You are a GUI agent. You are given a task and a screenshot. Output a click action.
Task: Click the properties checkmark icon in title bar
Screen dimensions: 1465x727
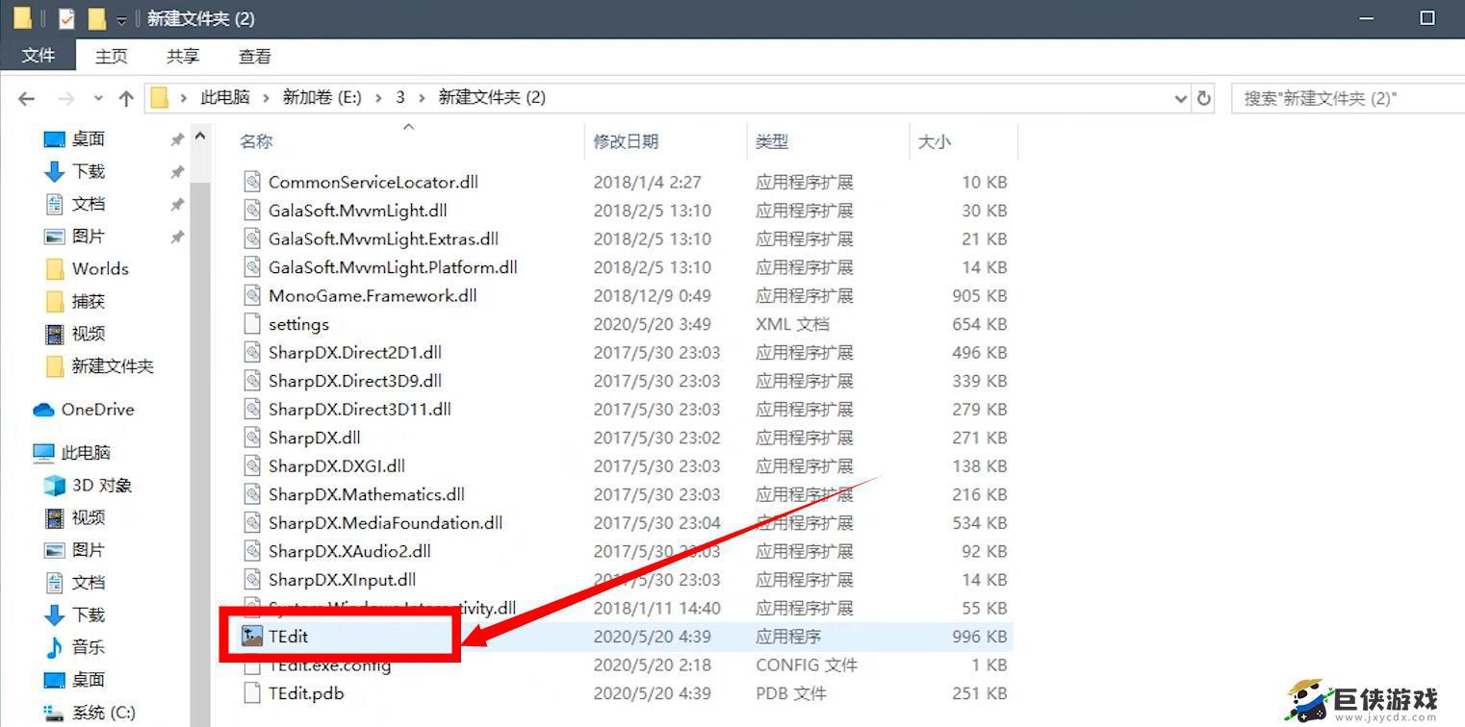[66, 18]
